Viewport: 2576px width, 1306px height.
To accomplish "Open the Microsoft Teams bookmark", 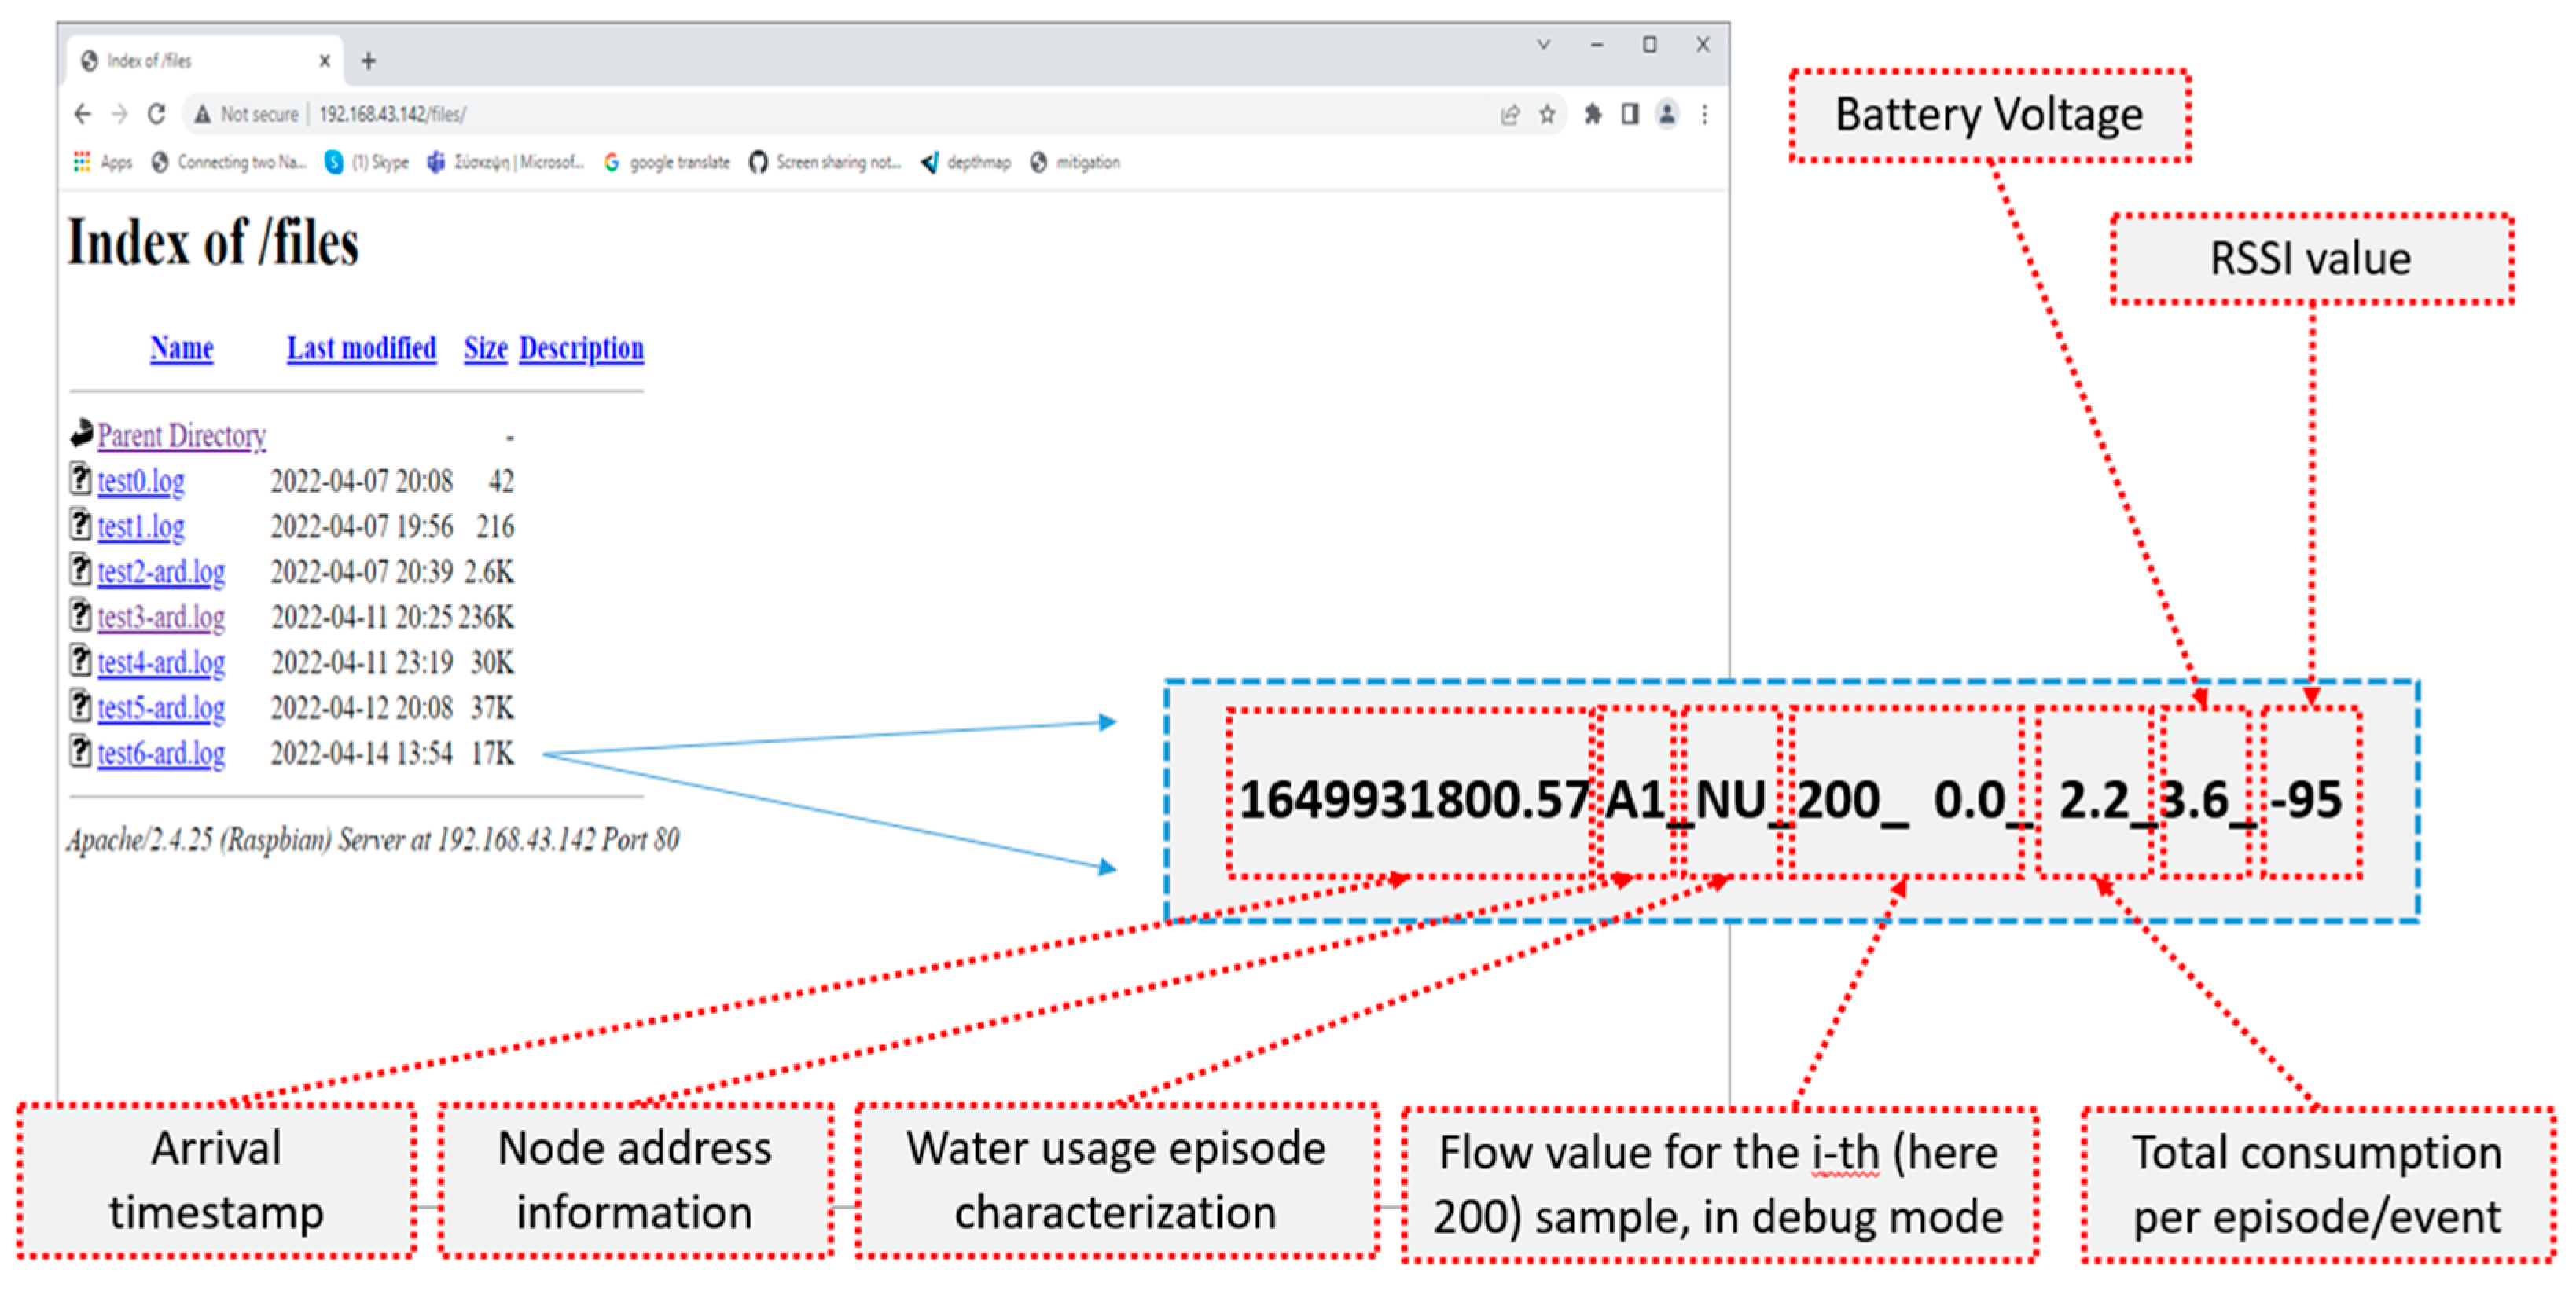I will (x=506, y=162).
